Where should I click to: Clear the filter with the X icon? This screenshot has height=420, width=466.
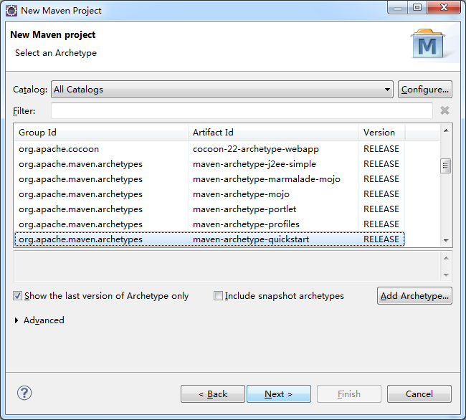444,110
